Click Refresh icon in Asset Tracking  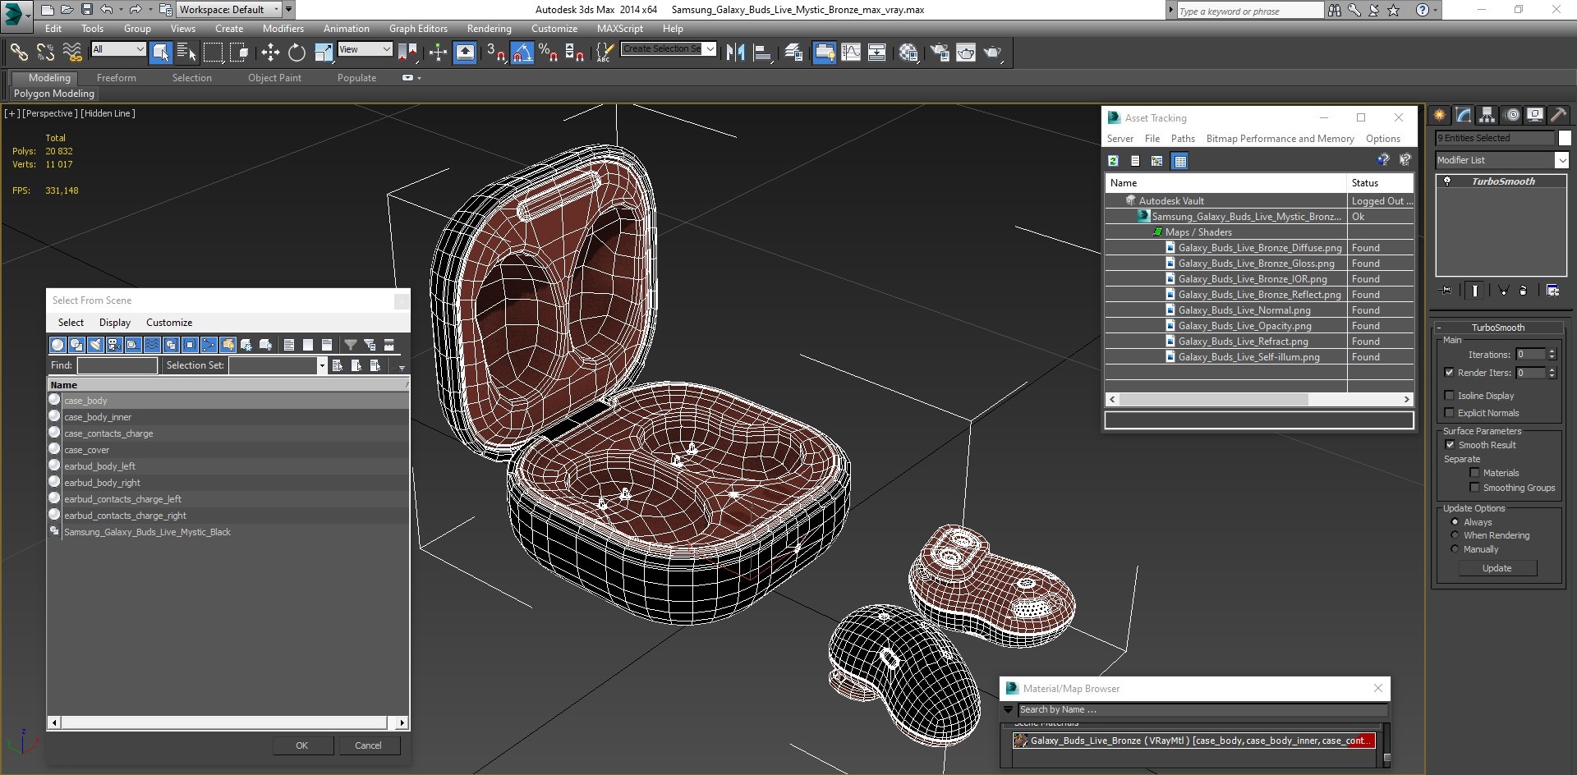(x=1113, y=161)
